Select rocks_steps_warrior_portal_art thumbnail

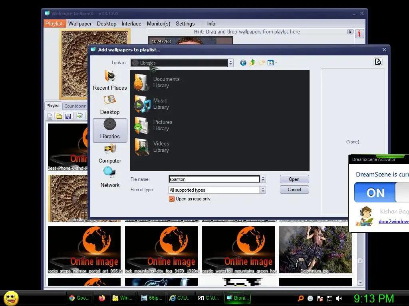coord(84,250)
